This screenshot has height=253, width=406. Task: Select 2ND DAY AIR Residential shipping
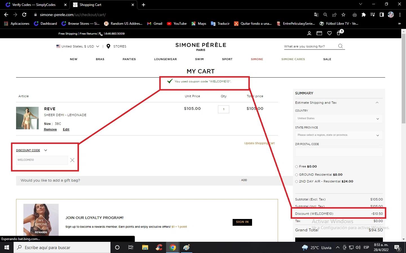pyautogui.click(x=296, y=182)
